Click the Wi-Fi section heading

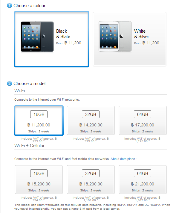coord(20,90)
